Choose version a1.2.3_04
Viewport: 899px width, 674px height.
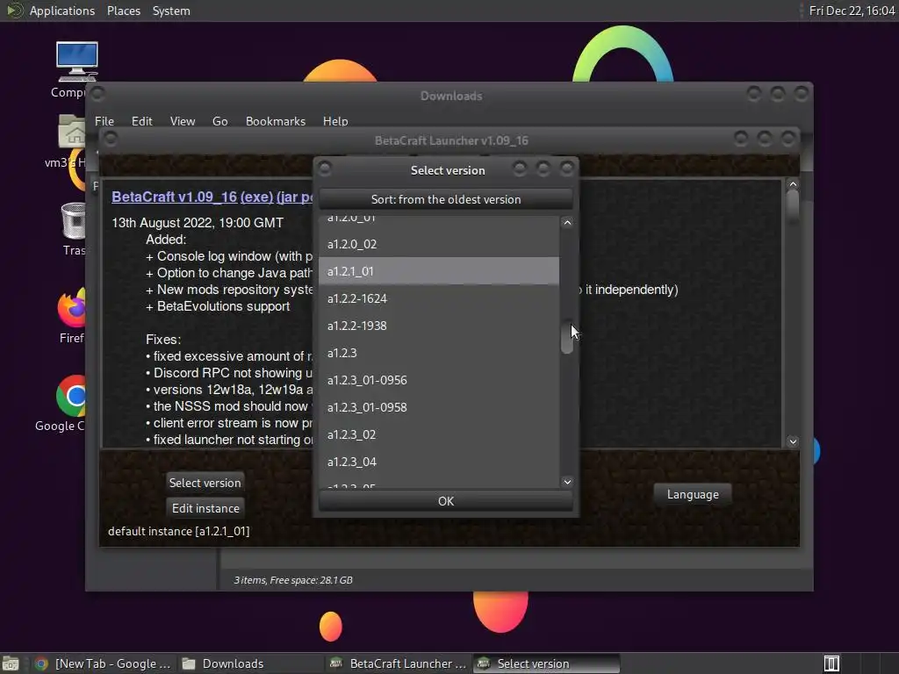coord(439,462)
